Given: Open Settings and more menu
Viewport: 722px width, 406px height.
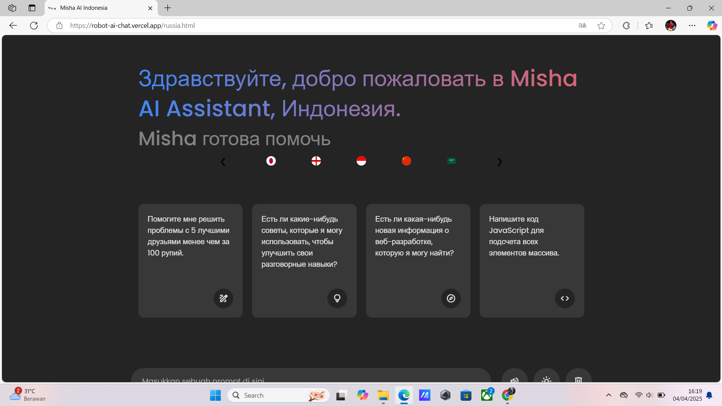Looking at the screenshot, I should (692, 26).
